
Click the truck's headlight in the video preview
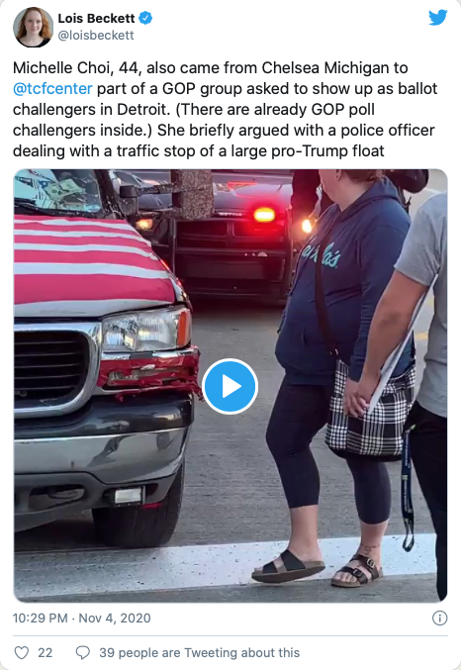coord(145,330)
